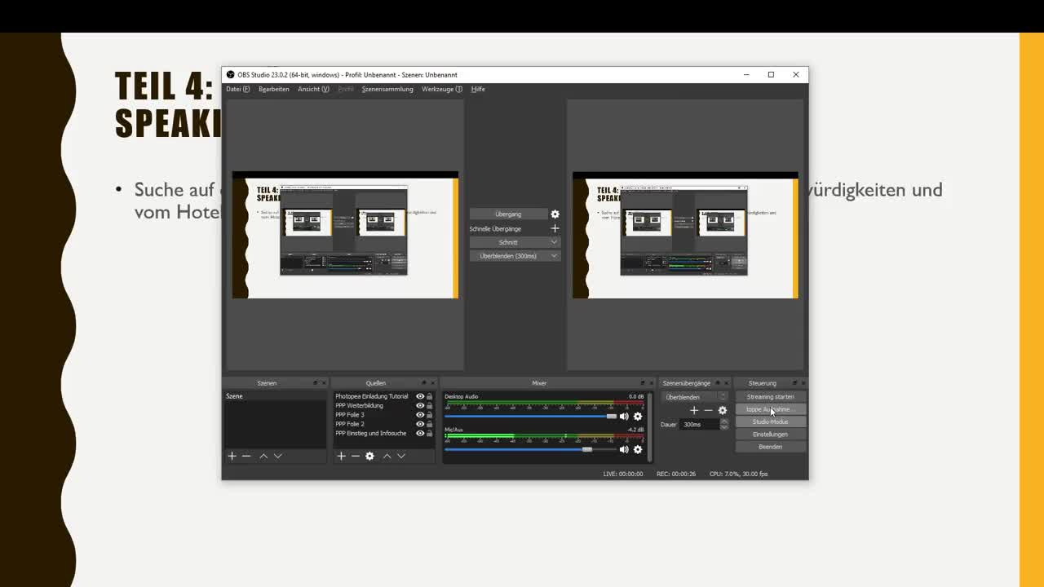Screen dimensions: 1044x587
Task: Click the CPU: 7.0%, 30.00 fps status text
Action: 739,474
